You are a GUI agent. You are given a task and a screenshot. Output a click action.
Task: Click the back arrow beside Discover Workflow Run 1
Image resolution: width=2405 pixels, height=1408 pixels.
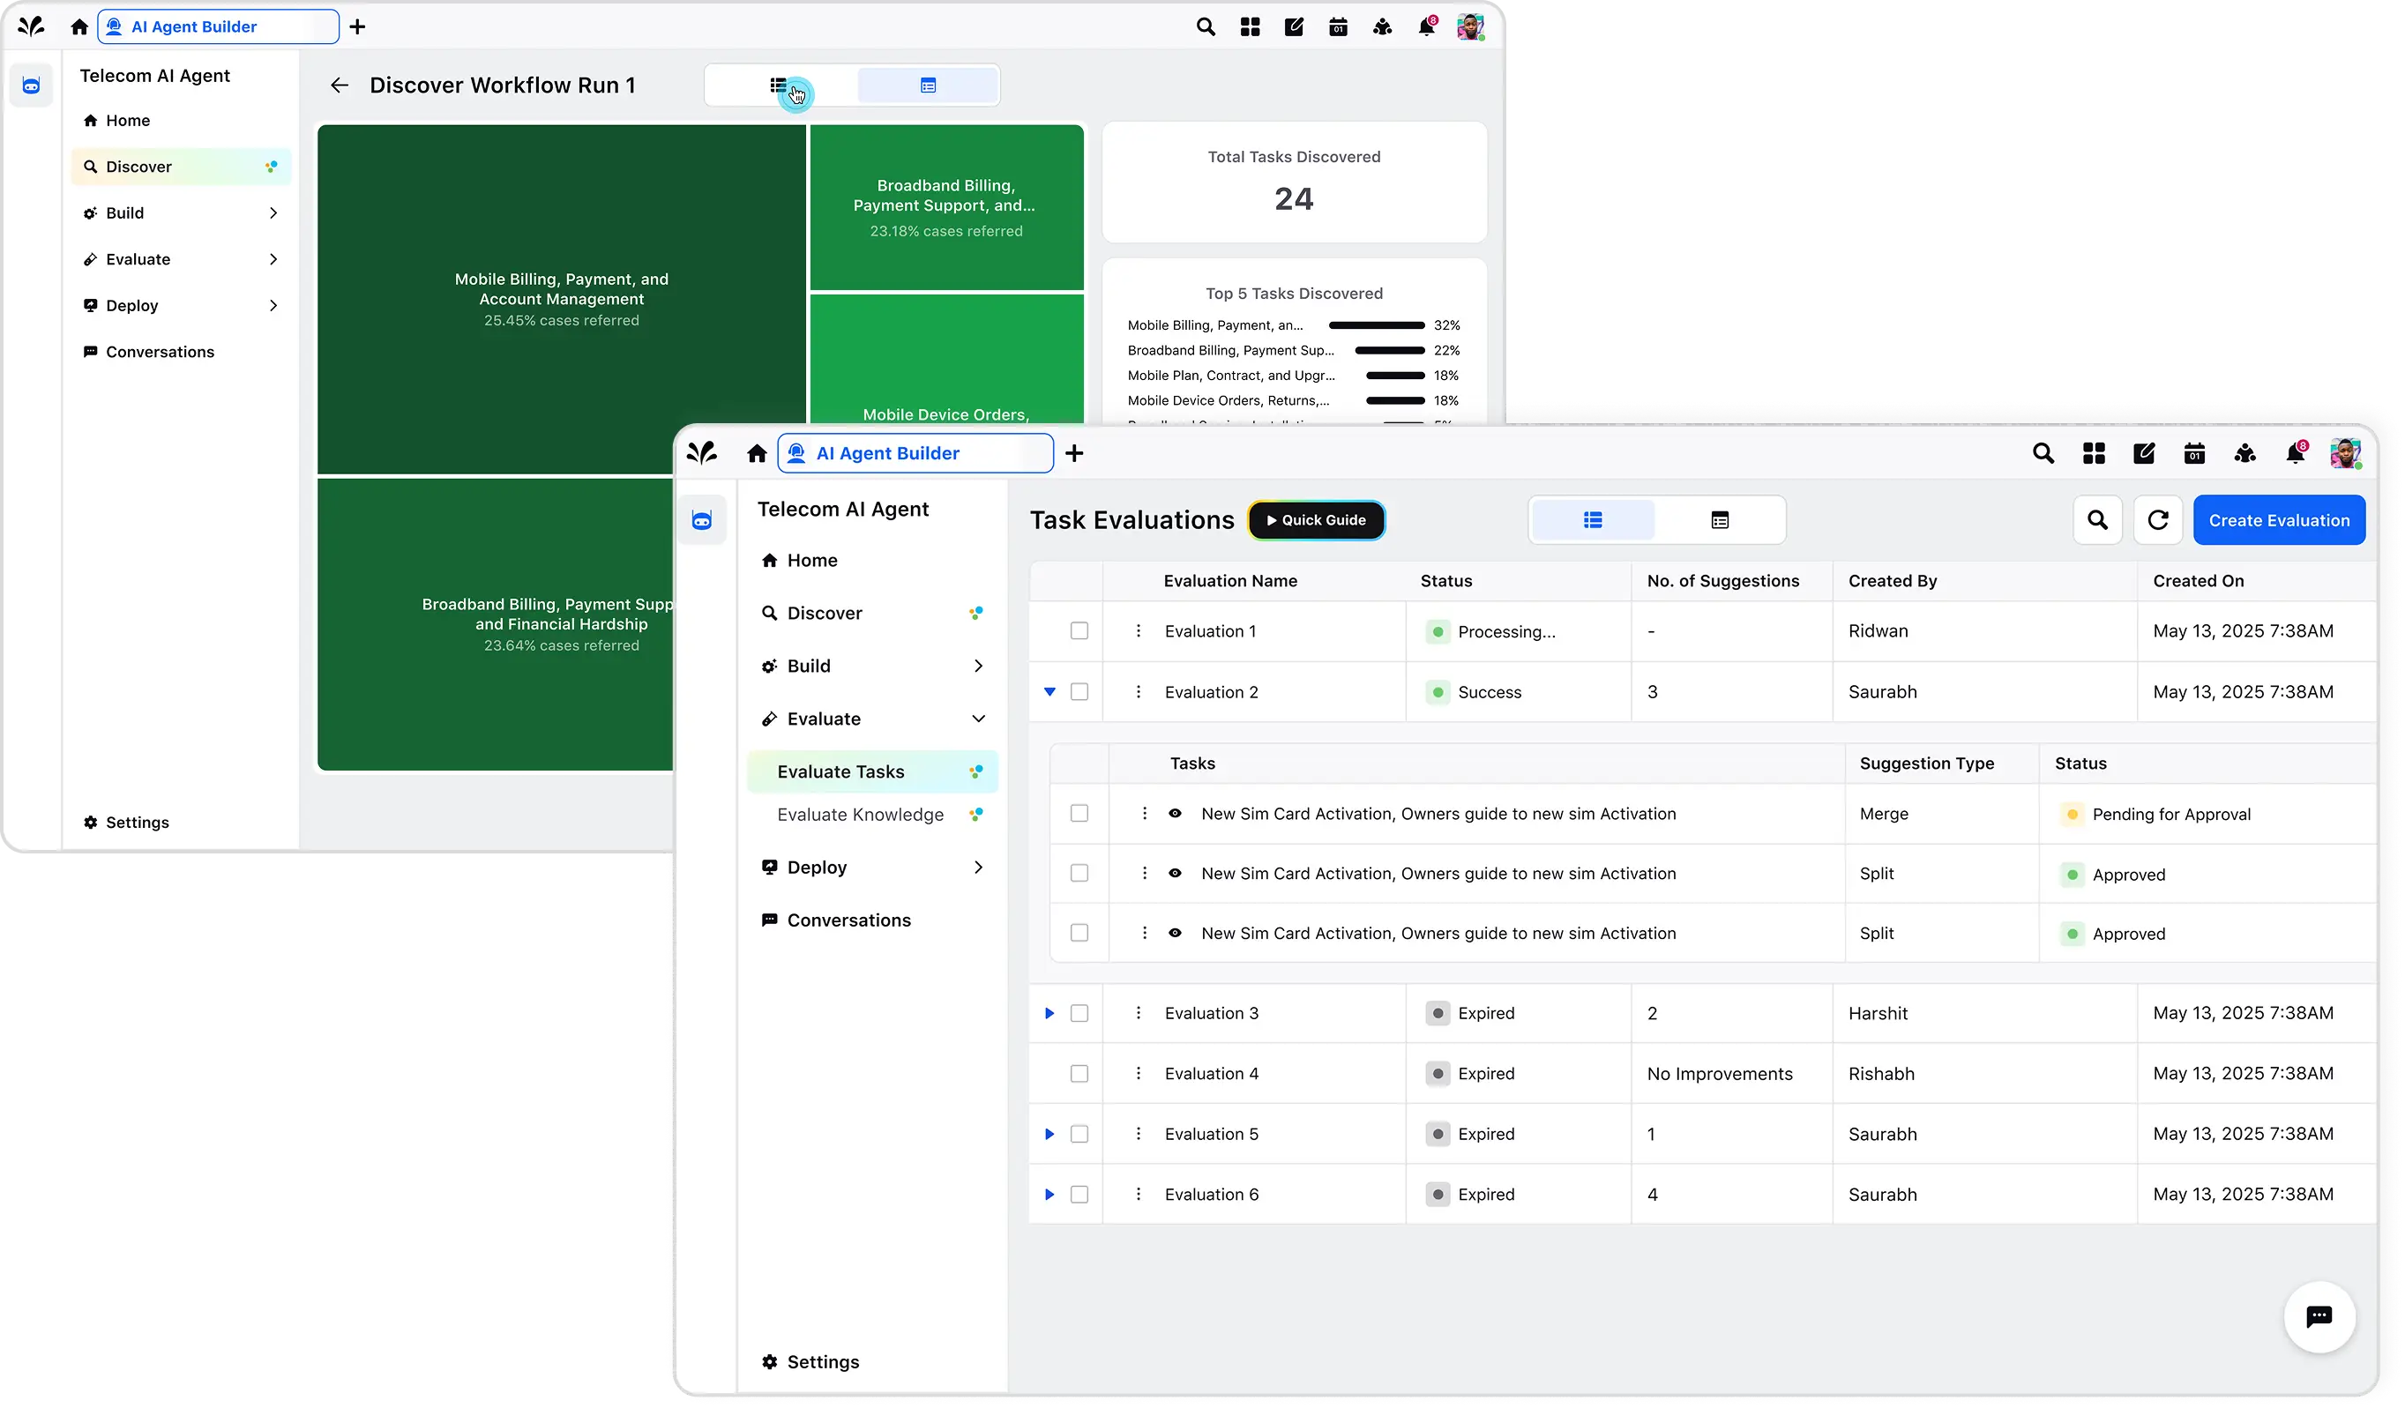coord(339,86)
